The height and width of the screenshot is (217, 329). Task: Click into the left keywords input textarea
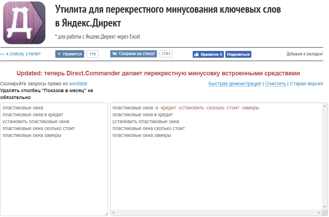[54, 159]
